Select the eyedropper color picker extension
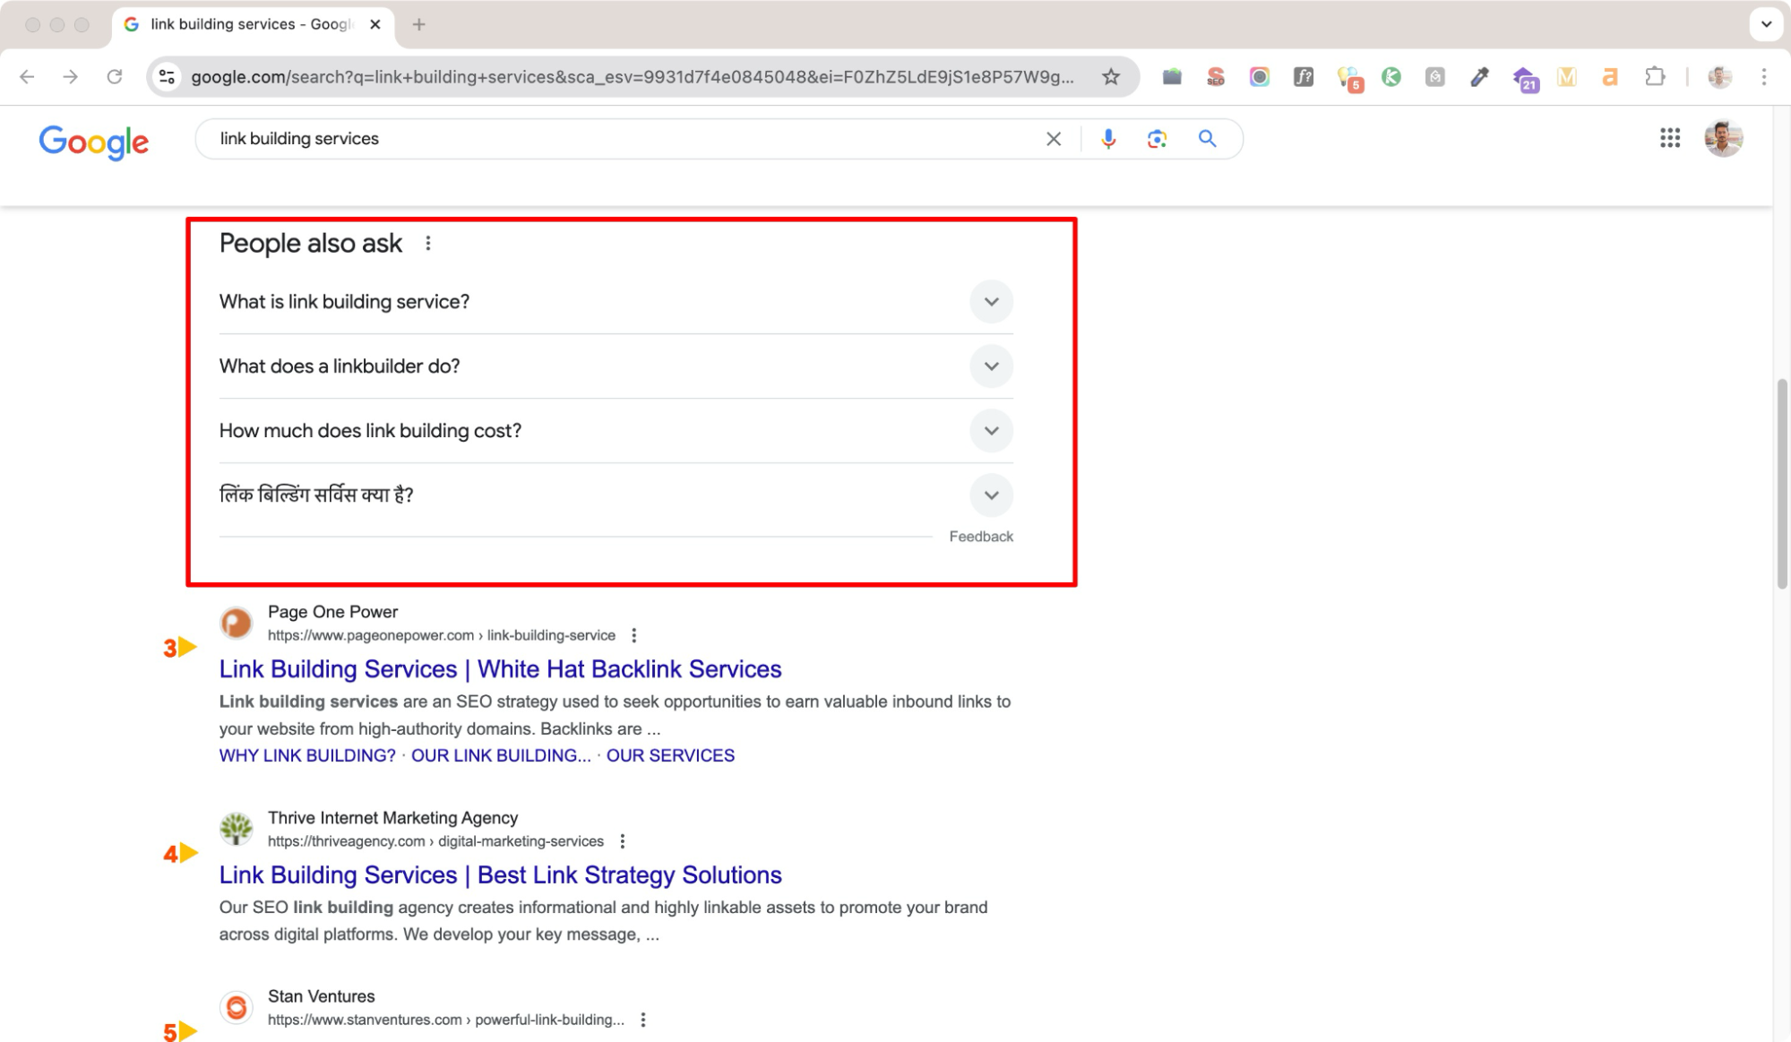 point(1479,77)
